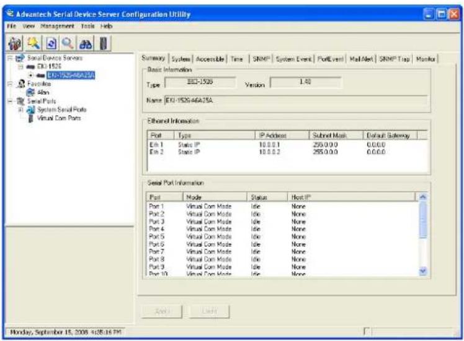Image resolution: width=464 pixels, height=341 pixels.
Task: Collapse the EKI-1526 group node
Action: pyautogui.click(x=20, y=67)
